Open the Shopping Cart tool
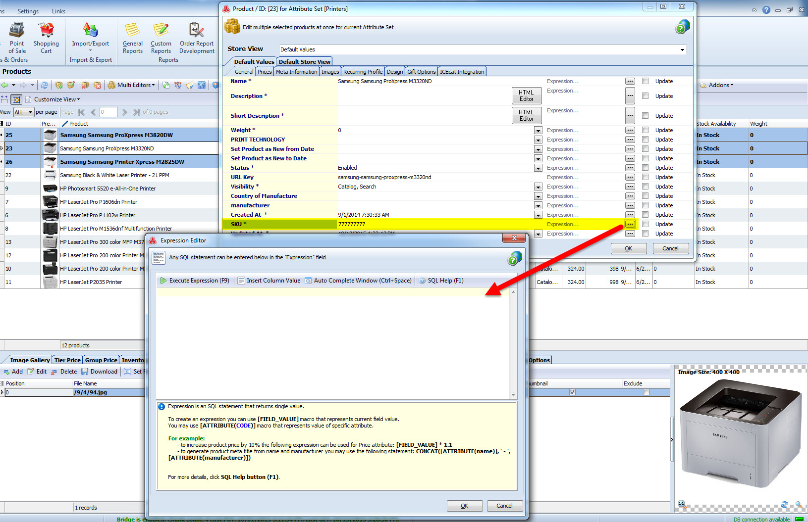 (46, 38)
